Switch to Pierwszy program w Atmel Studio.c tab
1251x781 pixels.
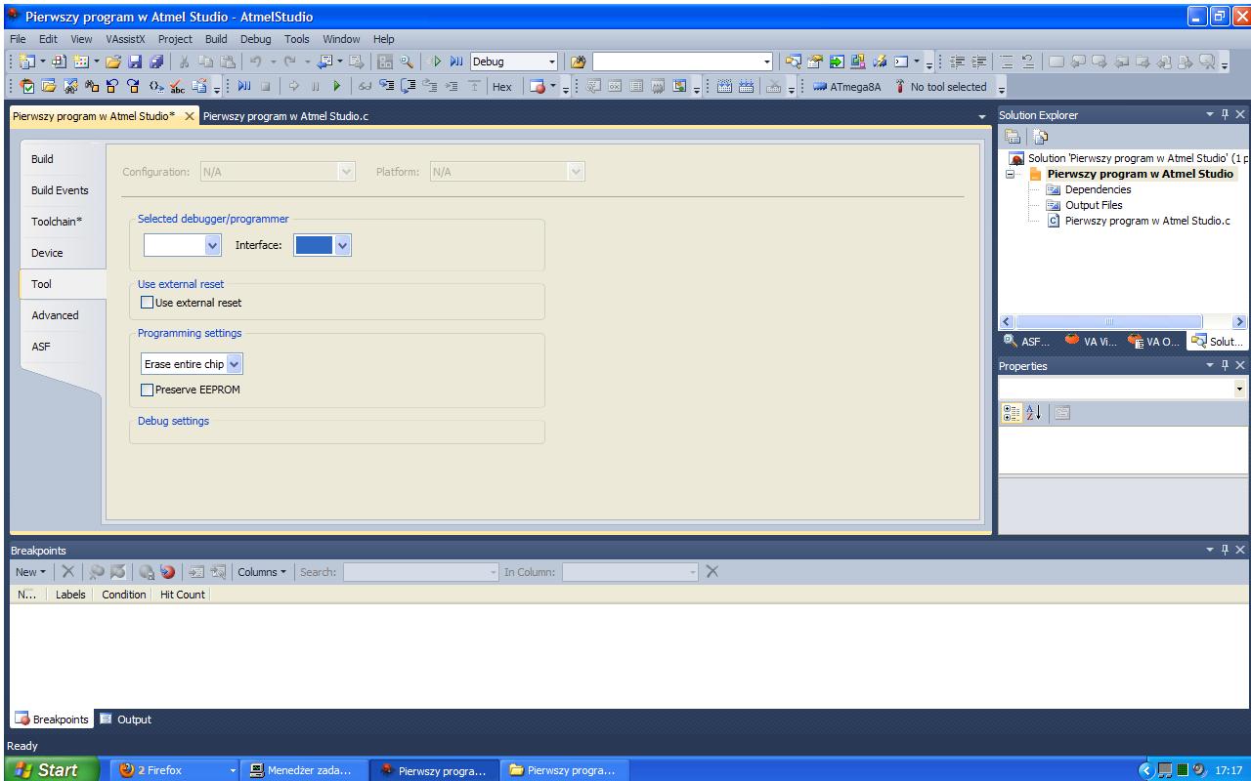(x=285, y=116)
